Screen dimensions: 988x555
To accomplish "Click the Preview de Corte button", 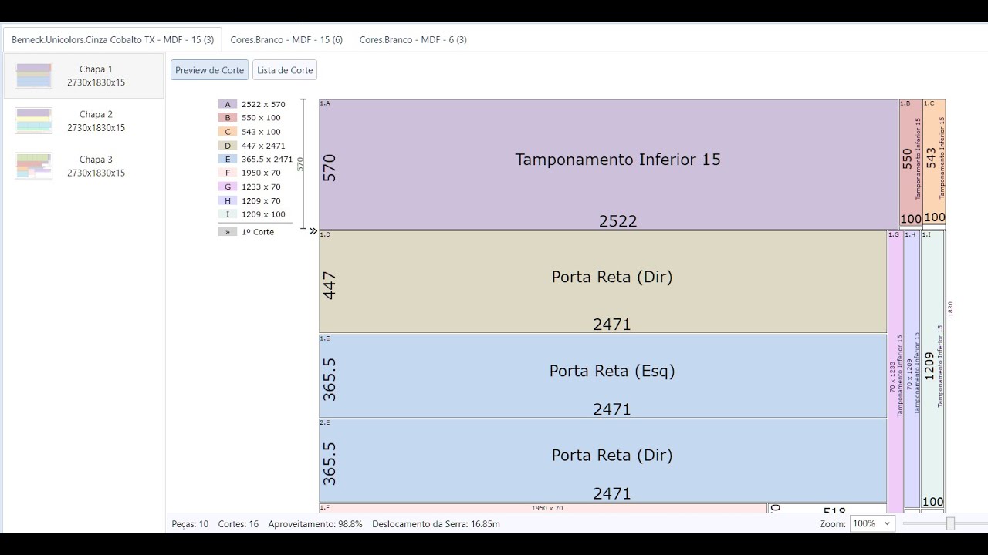I will point(209,70).
